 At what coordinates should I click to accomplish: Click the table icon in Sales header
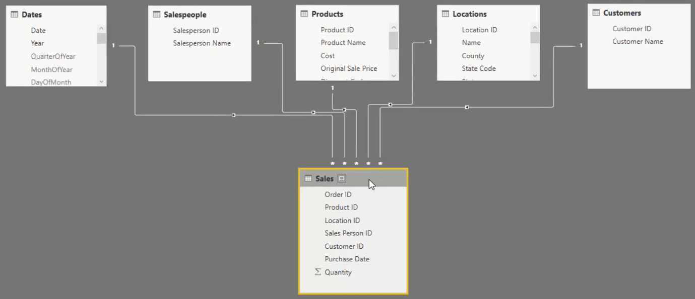click(x=308, y=178)
